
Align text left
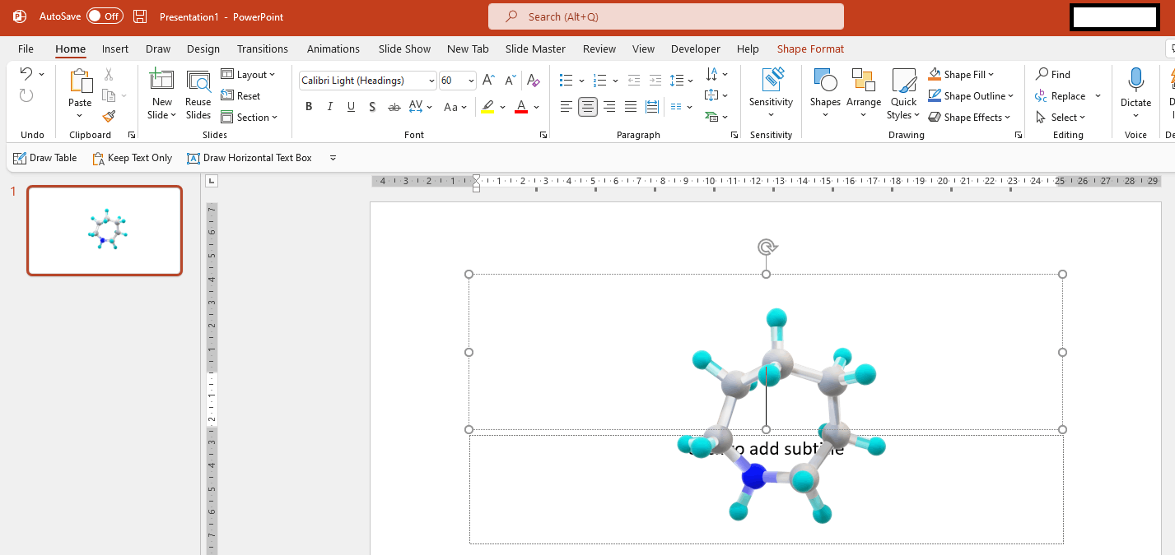(567, 107)
